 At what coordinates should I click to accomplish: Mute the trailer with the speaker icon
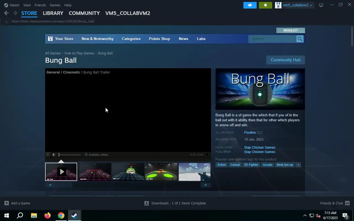click(54, 155)
